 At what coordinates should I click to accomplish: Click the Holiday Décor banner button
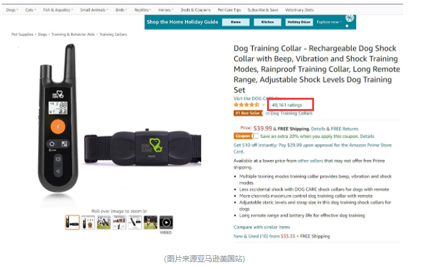coord(299,22)
